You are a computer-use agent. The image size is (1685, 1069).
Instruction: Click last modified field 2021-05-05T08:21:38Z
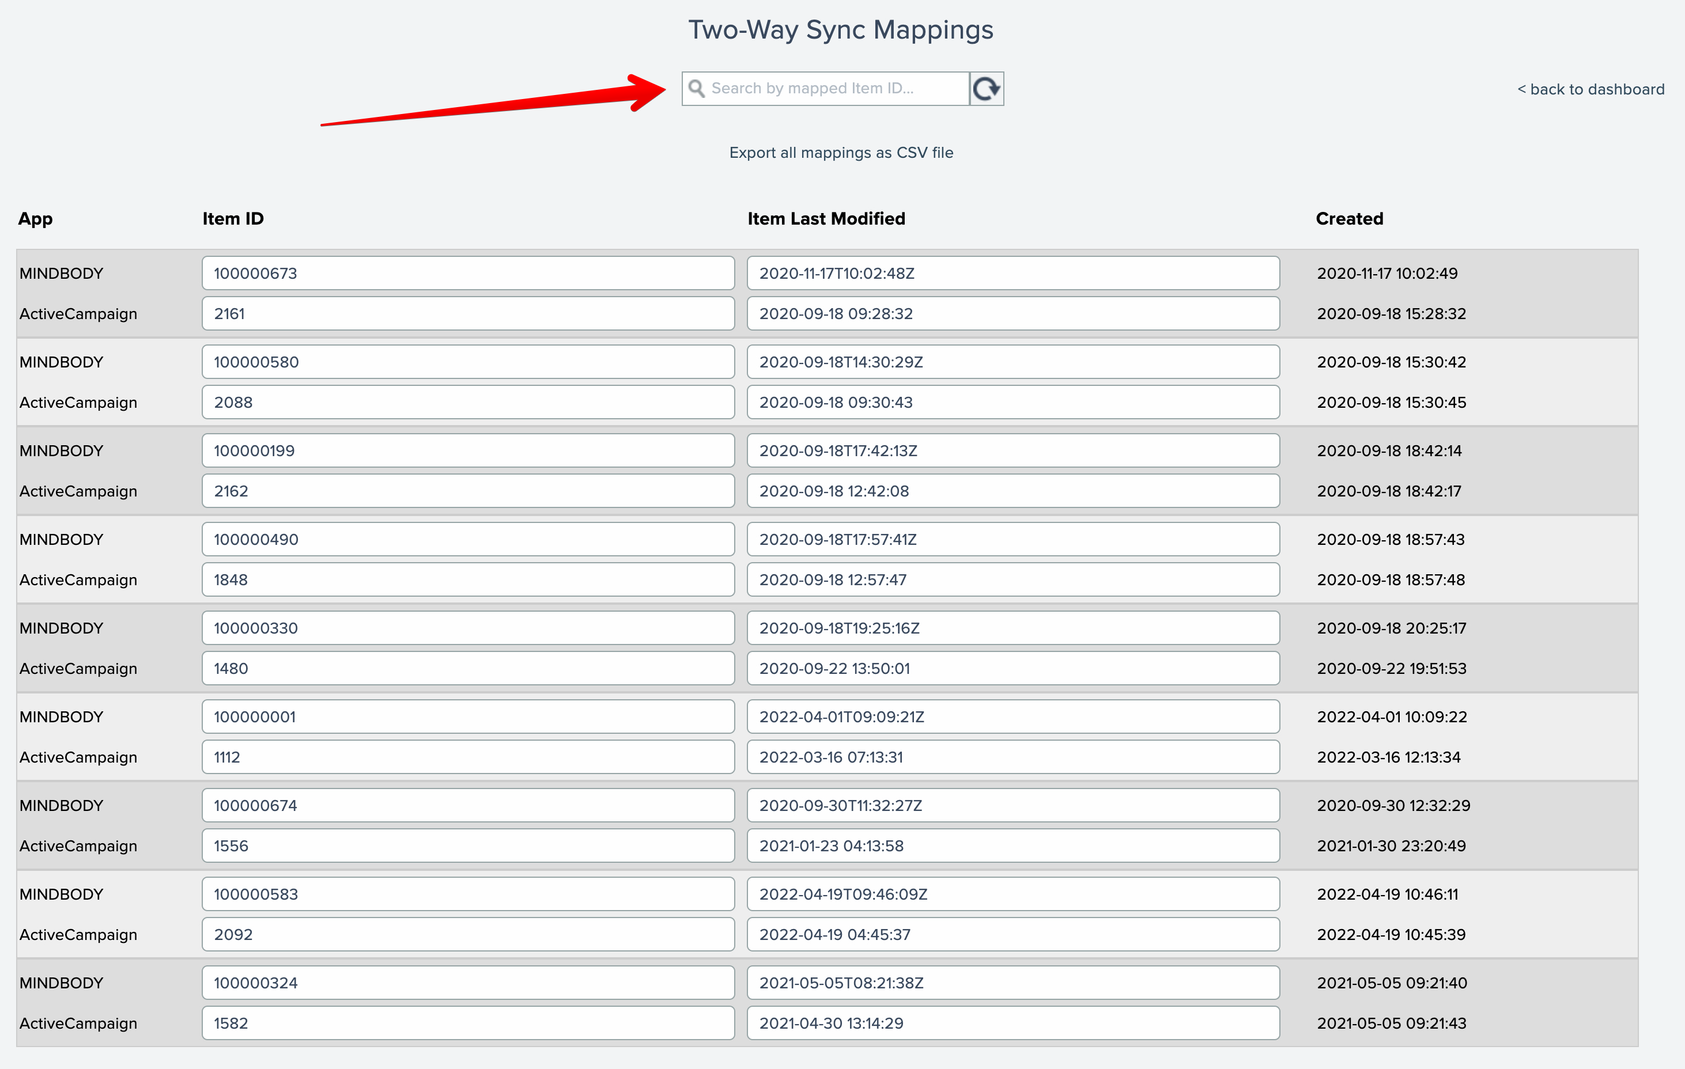[1012, 983]
